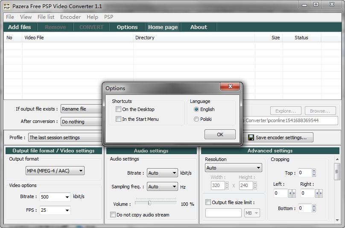Click Add files in the toolbar

click(x=20, y=27)
